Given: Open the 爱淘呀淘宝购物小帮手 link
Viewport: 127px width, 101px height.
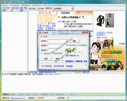Looking at the screenshot, I should pos(47,72).
